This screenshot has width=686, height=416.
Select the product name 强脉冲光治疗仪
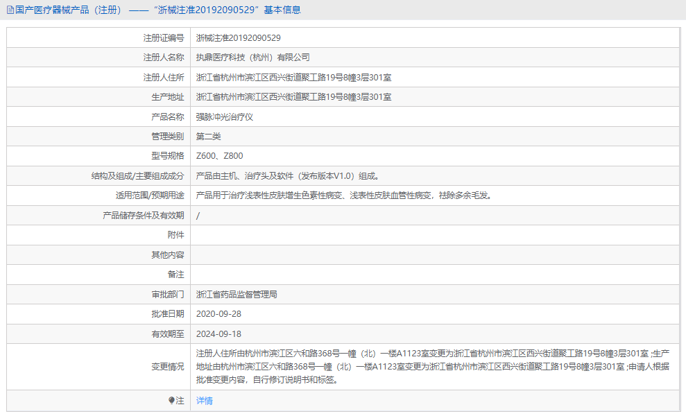[x=225, y=116]
